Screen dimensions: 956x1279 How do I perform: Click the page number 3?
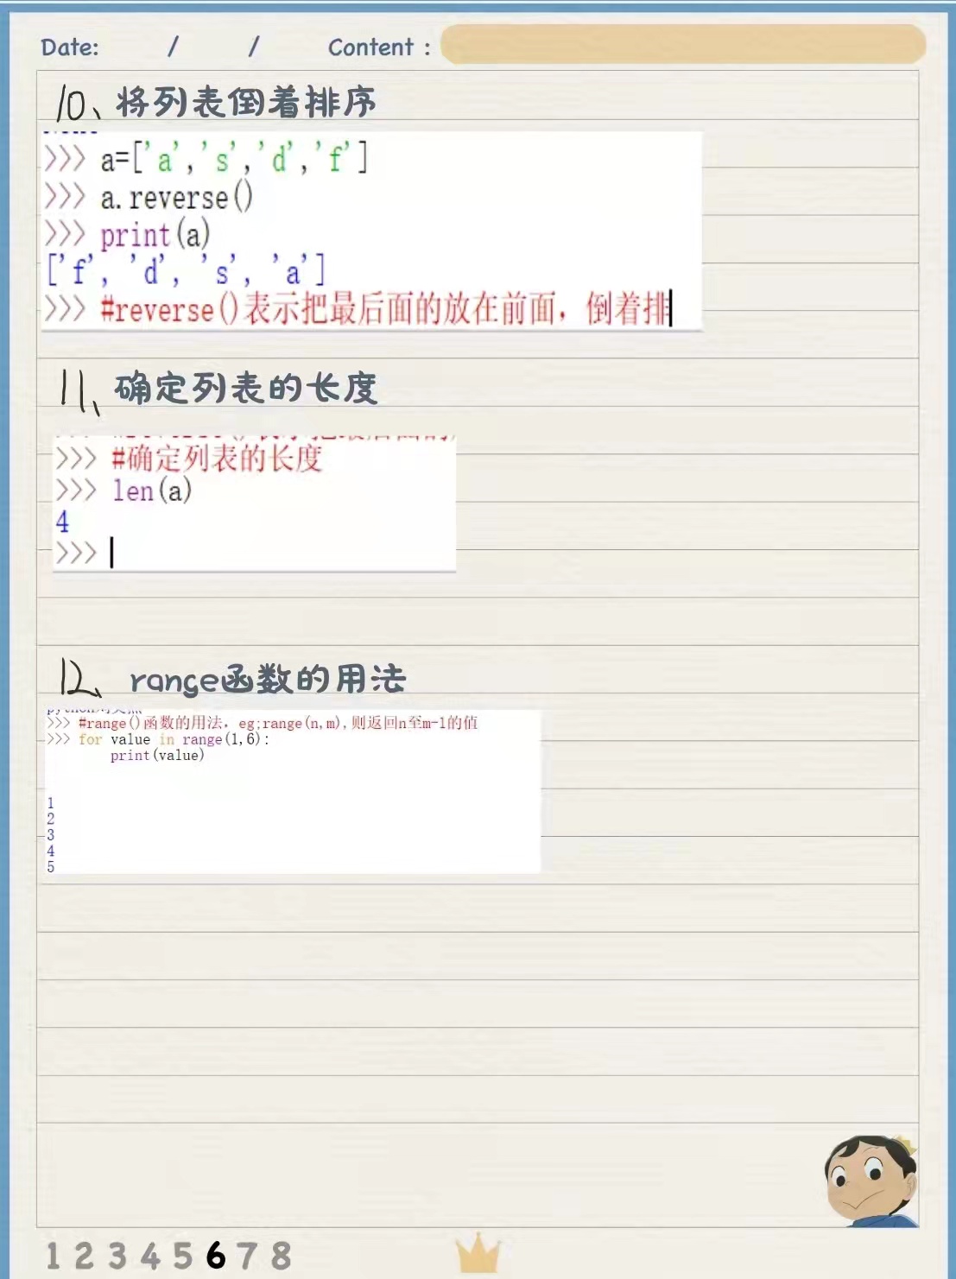(117, 1256)
